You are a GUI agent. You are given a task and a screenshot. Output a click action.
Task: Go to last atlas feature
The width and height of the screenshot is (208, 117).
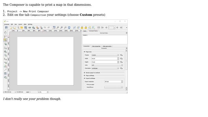[x=121, y=27]
